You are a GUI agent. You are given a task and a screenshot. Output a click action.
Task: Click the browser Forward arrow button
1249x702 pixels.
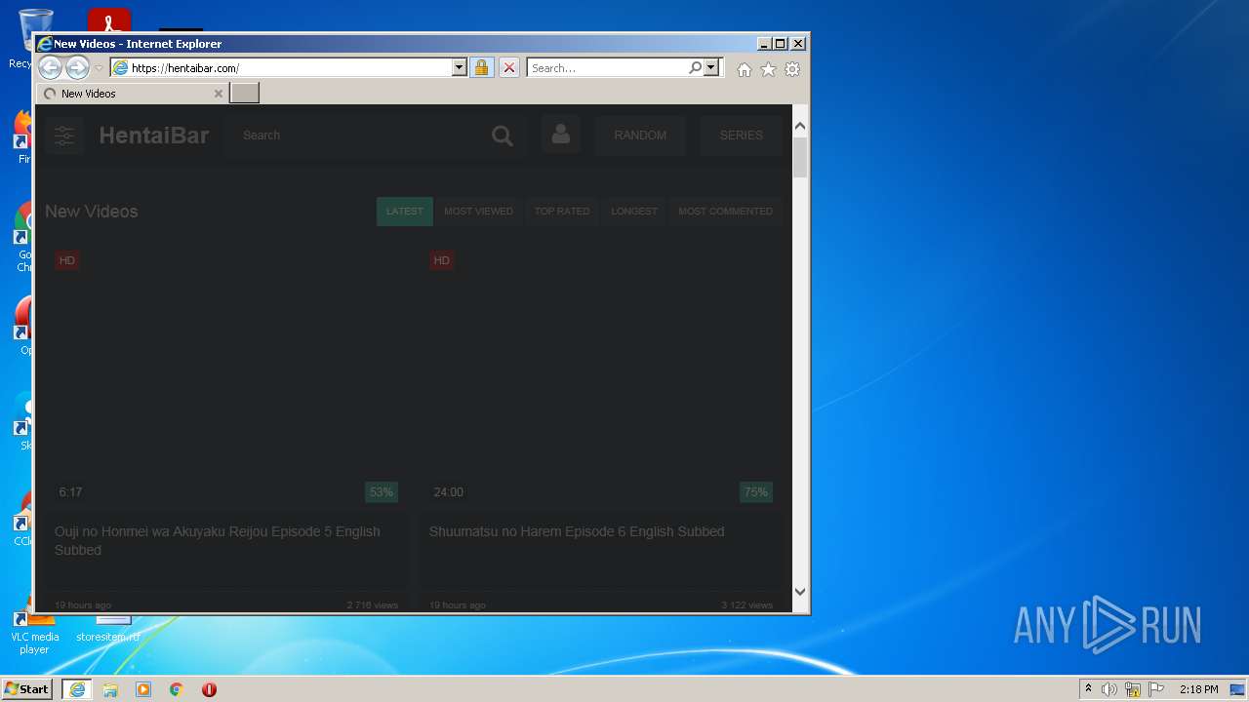click(x=77, y=68)
